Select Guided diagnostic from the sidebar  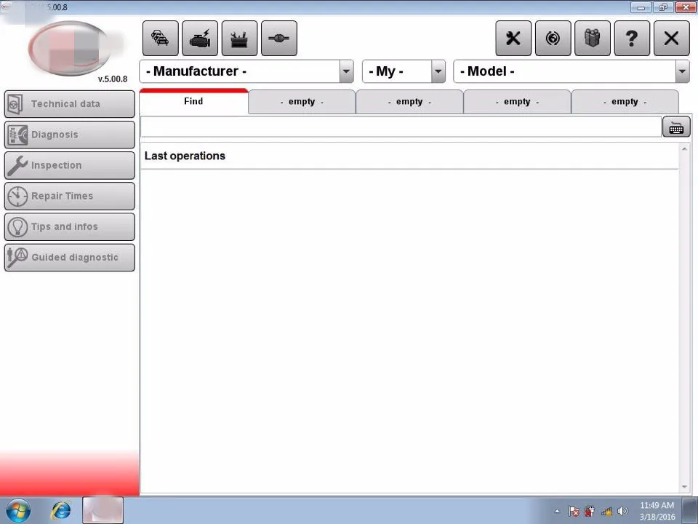(x=69, y=257)
